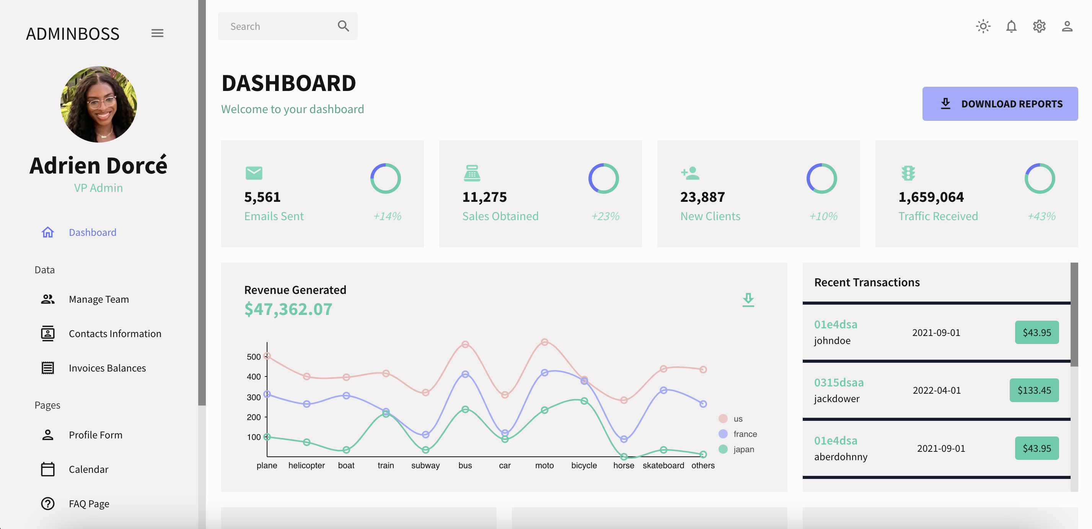Click the $133.45 amount badge
1092x529 pixels.
pyautogui.click(x=1034, y=390)
